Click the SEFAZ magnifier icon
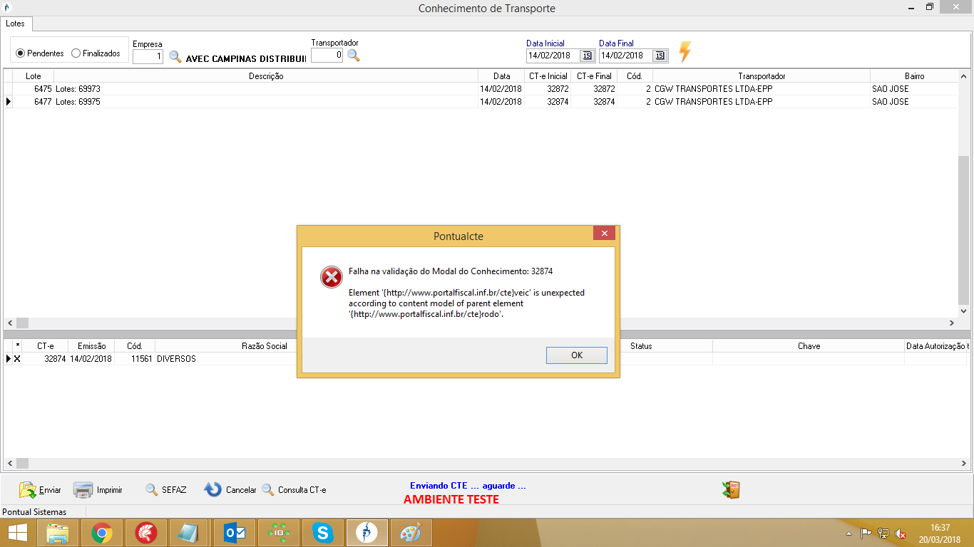 [151, 490]
